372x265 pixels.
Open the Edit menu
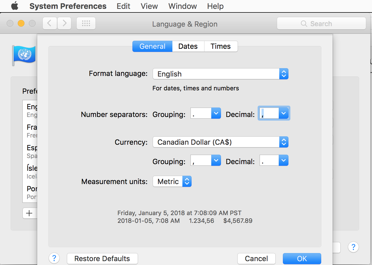[x=124, y=6]
